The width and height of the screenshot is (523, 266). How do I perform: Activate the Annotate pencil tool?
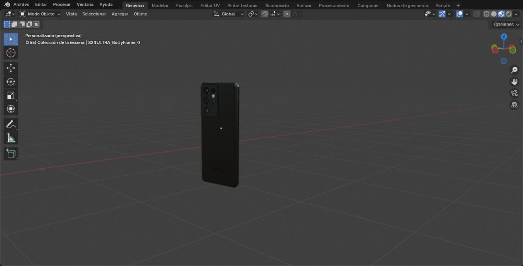point(11,125)
